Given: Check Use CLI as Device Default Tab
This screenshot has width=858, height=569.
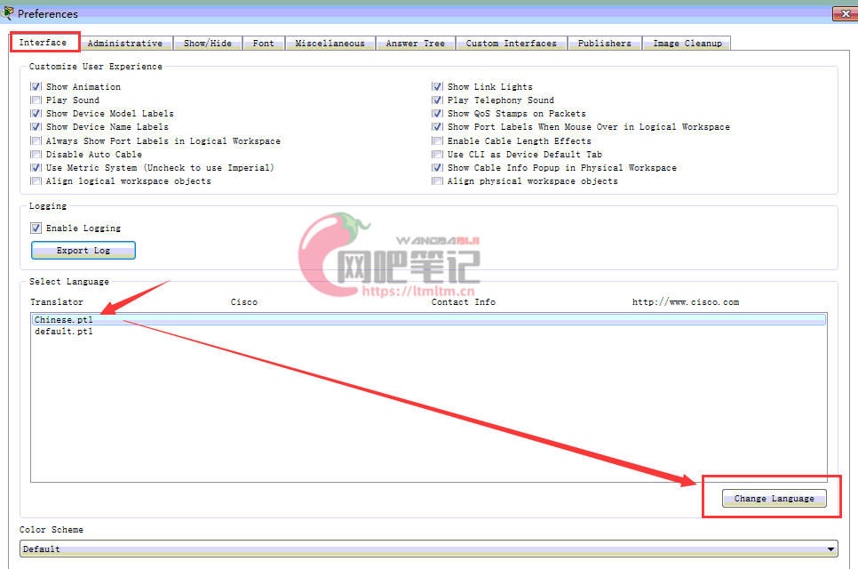Looking at the screenshot, I should tap(437, 155).
